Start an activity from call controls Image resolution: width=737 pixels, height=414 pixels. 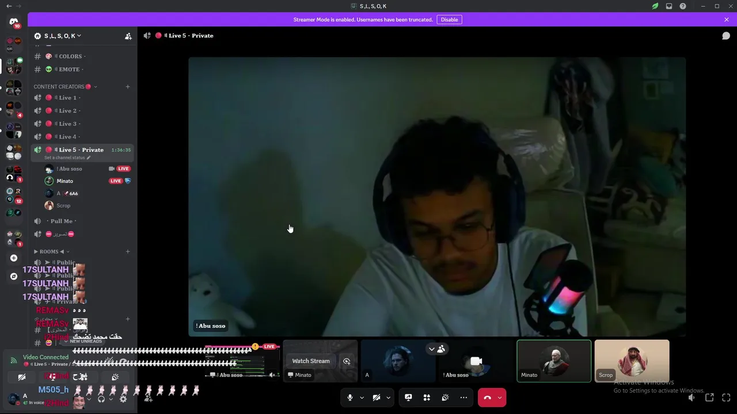click(x=427, y=397)
